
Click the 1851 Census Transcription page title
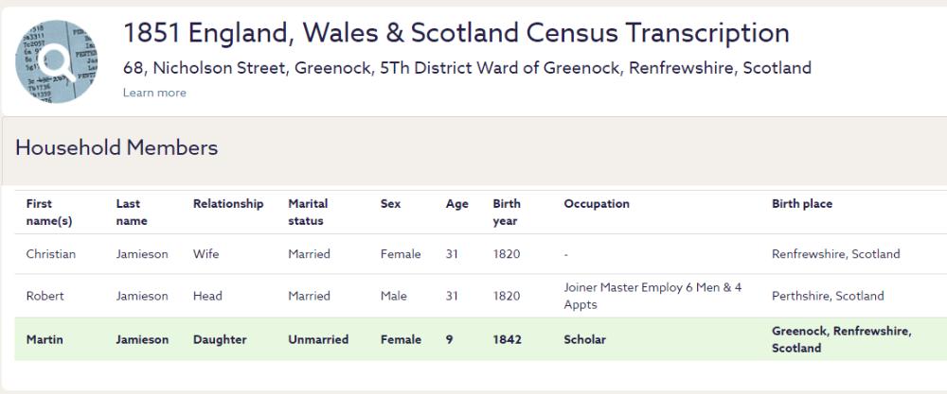(456, 34)
